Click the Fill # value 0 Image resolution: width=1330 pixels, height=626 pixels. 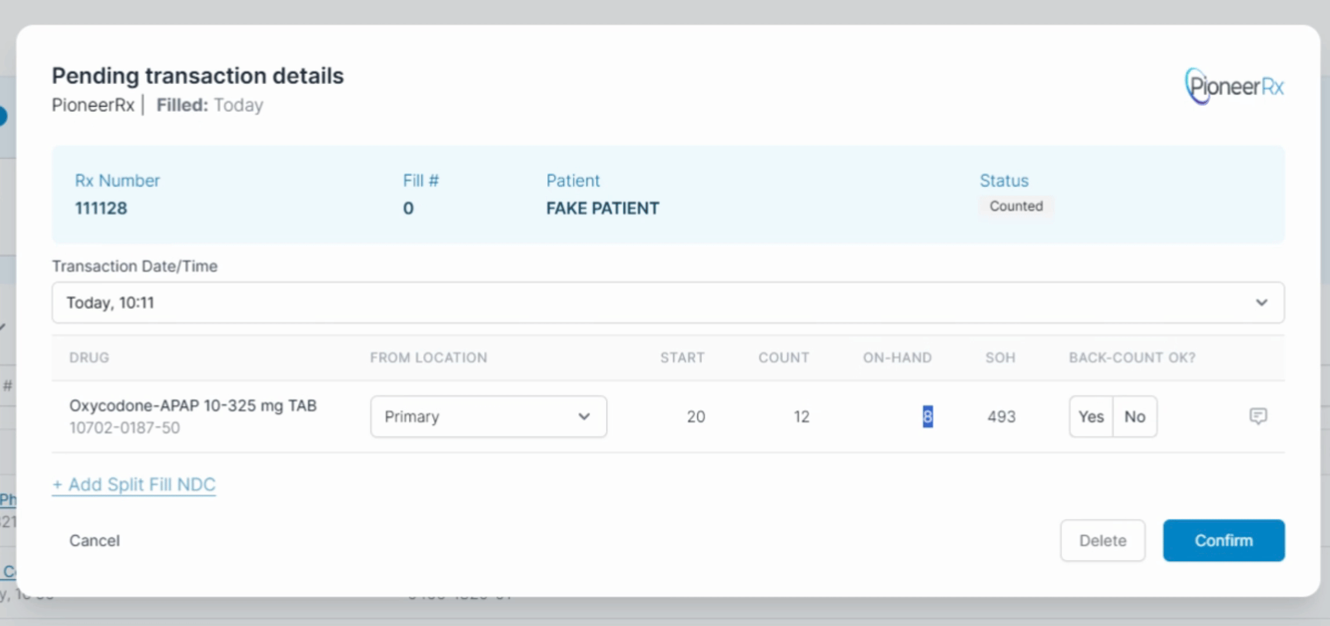click(408, 208)
